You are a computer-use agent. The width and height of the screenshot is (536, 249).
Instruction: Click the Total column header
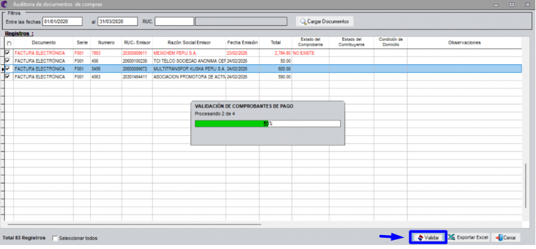click(x=275, y=42)
